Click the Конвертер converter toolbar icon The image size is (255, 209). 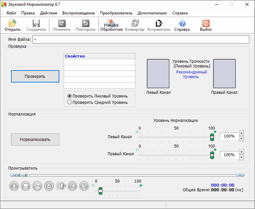135,26
